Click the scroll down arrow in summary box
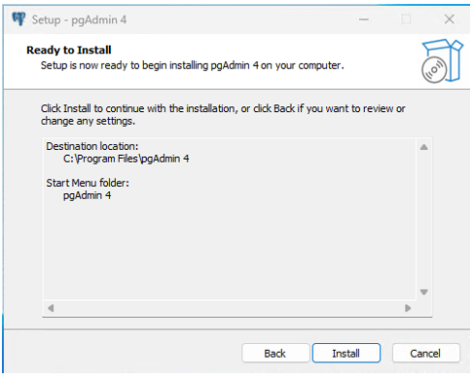This screenshot has width=473, height=380. [423, 292]
